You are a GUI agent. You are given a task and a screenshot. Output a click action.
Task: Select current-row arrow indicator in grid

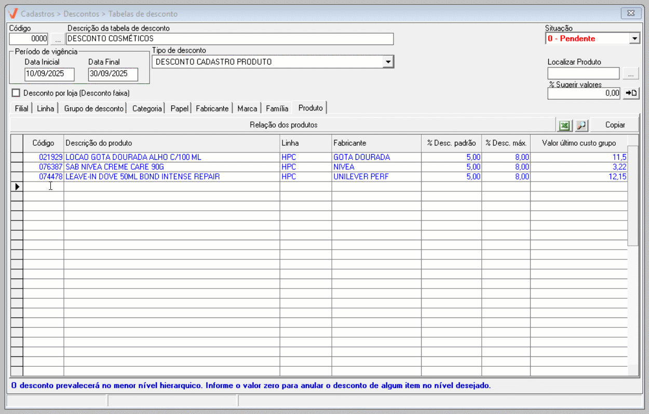[x=17, y=186]
